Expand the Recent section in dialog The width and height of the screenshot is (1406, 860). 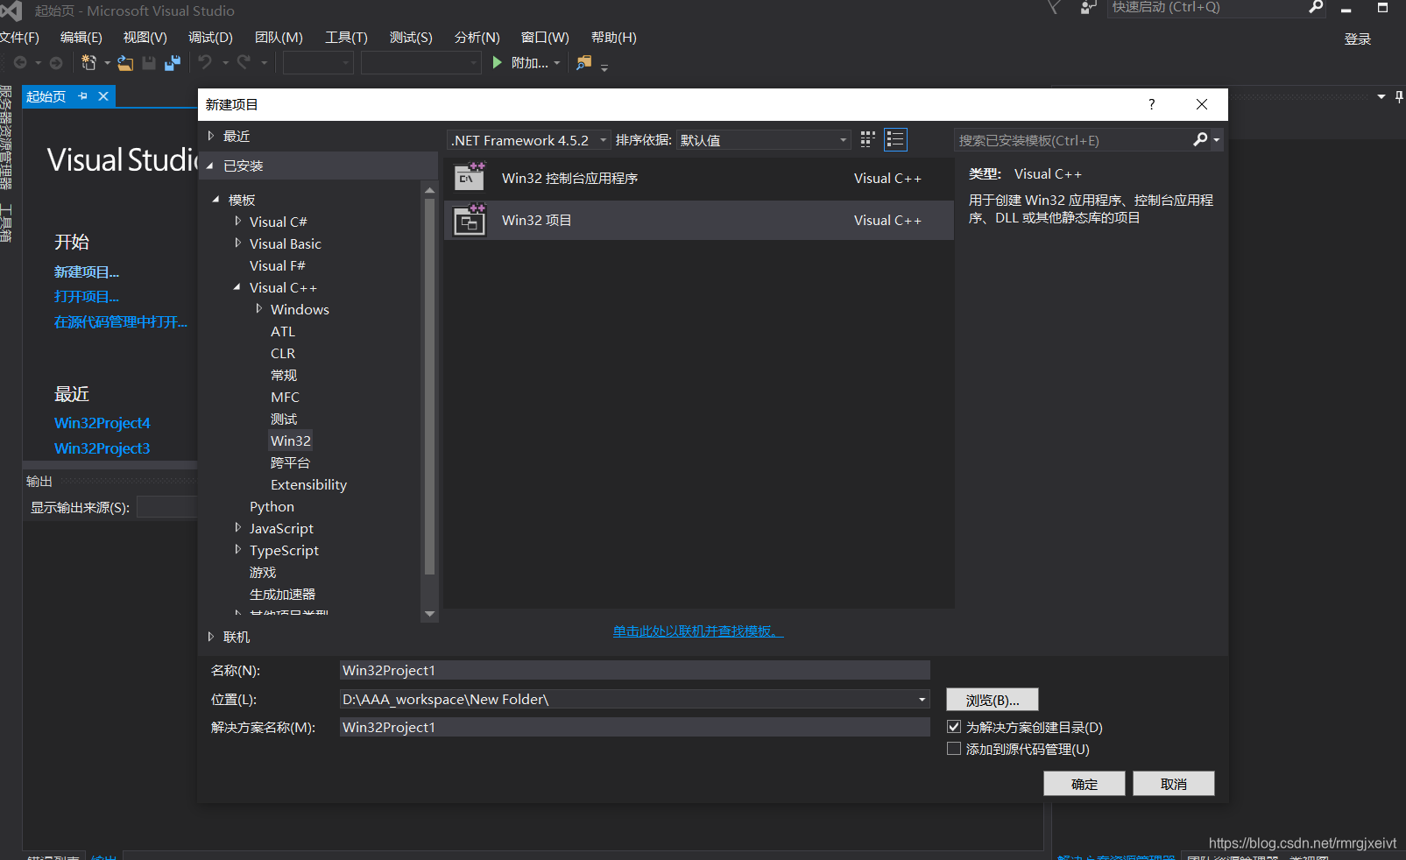tap(211, 136)
